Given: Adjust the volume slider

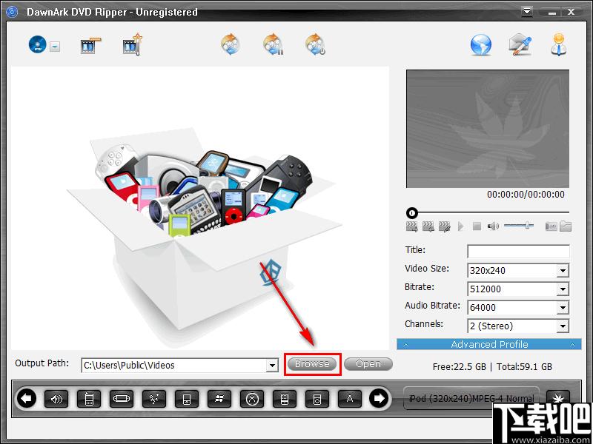Looking at the screenshot, I should (x=518, y=226).
